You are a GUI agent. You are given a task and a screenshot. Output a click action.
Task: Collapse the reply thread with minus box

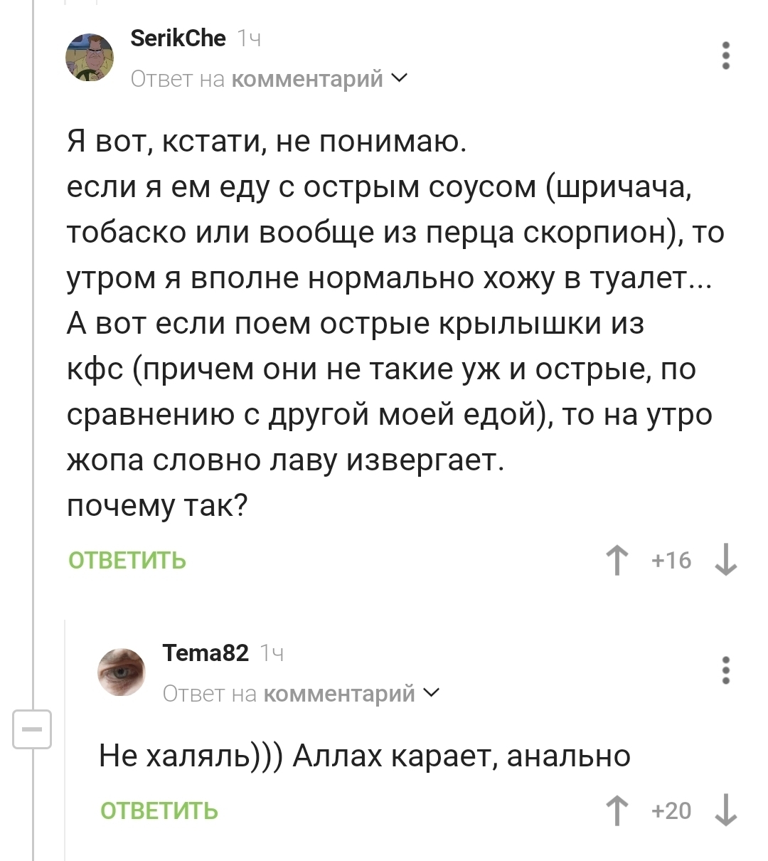(32, 729)
